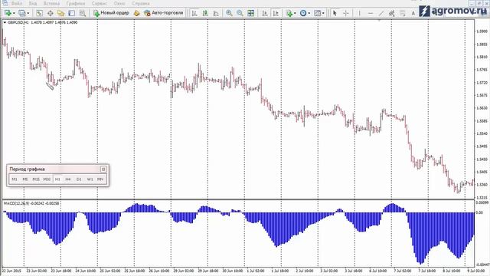The width and height of the screenshot is (490, 276).
Task: Set chart period to M1
Action: 15,179
